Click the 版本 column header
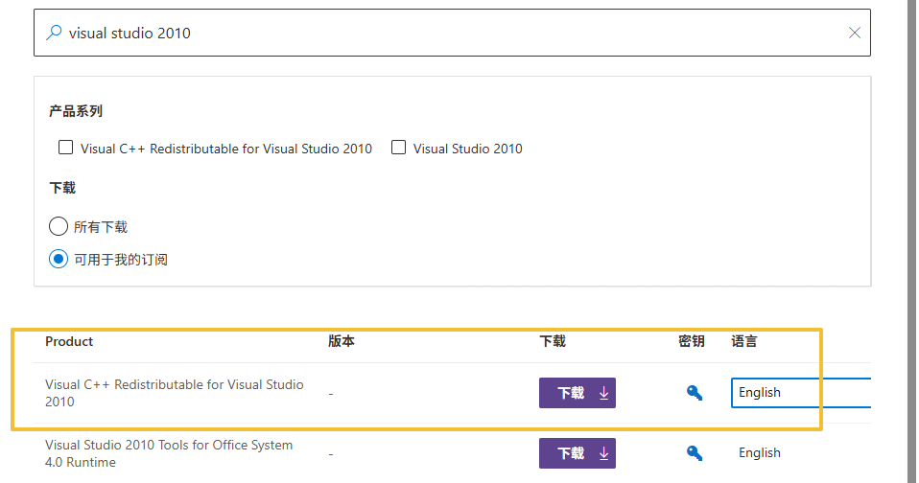This screenshot has height=483, width=919. point(341,341)
